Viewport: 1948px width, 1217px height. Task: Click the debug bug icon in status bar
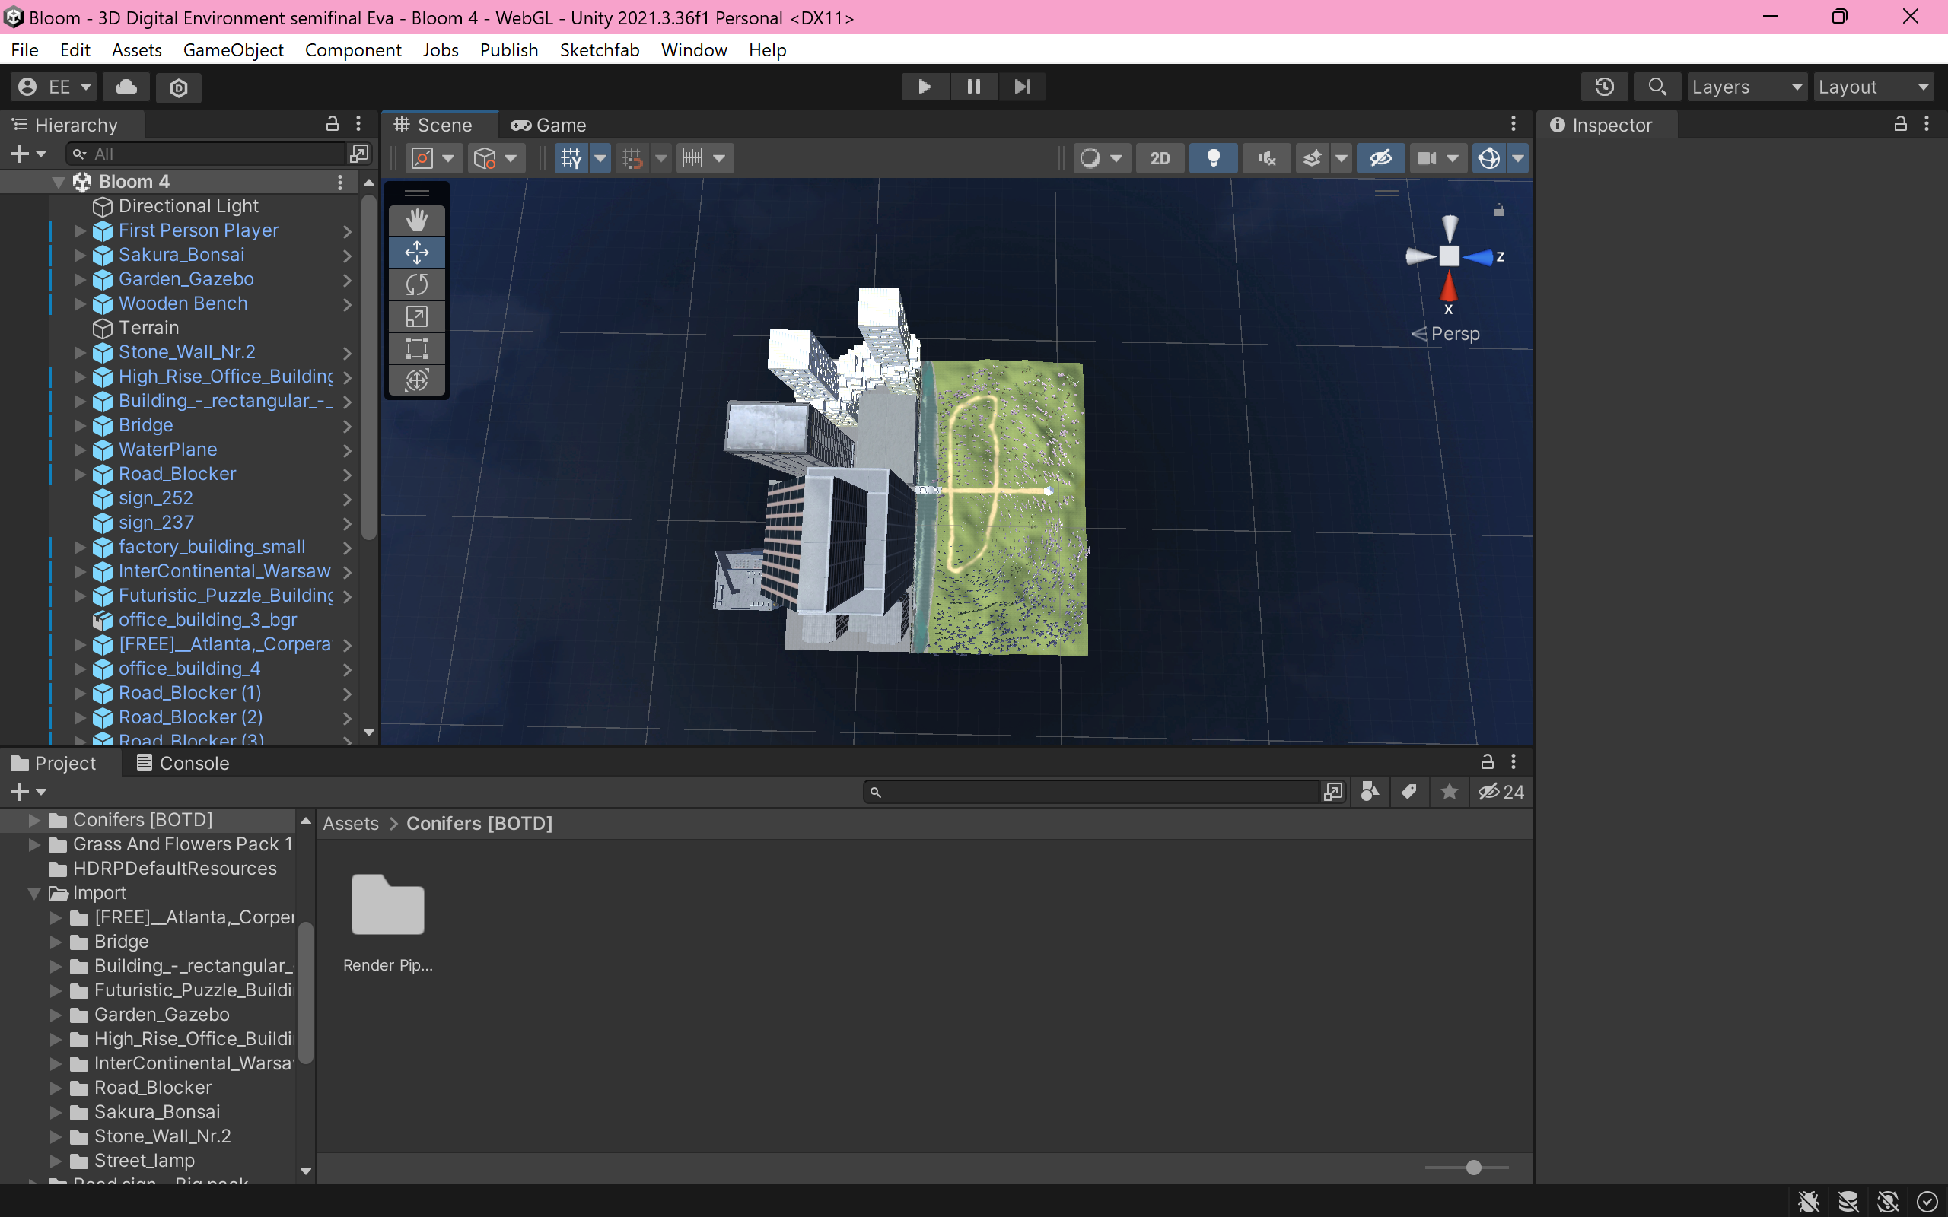(x=1808, y=1202)
